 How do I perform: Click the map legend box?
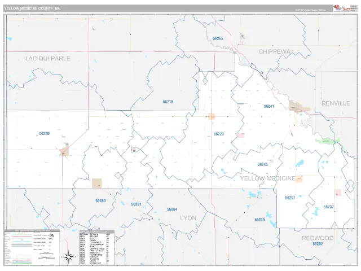pyautogui.click(x=32, y=247)
